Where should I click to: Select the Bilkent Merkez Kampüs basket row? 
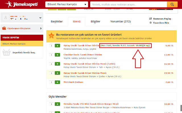(x=22, y=44)
